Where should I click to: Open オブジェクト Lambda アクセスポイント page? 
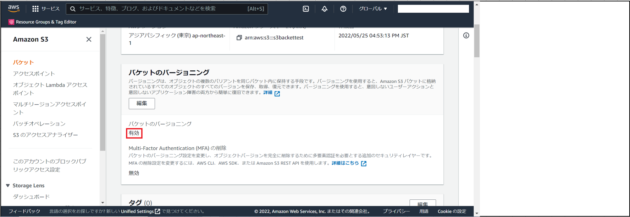click(x=50, y=89)
